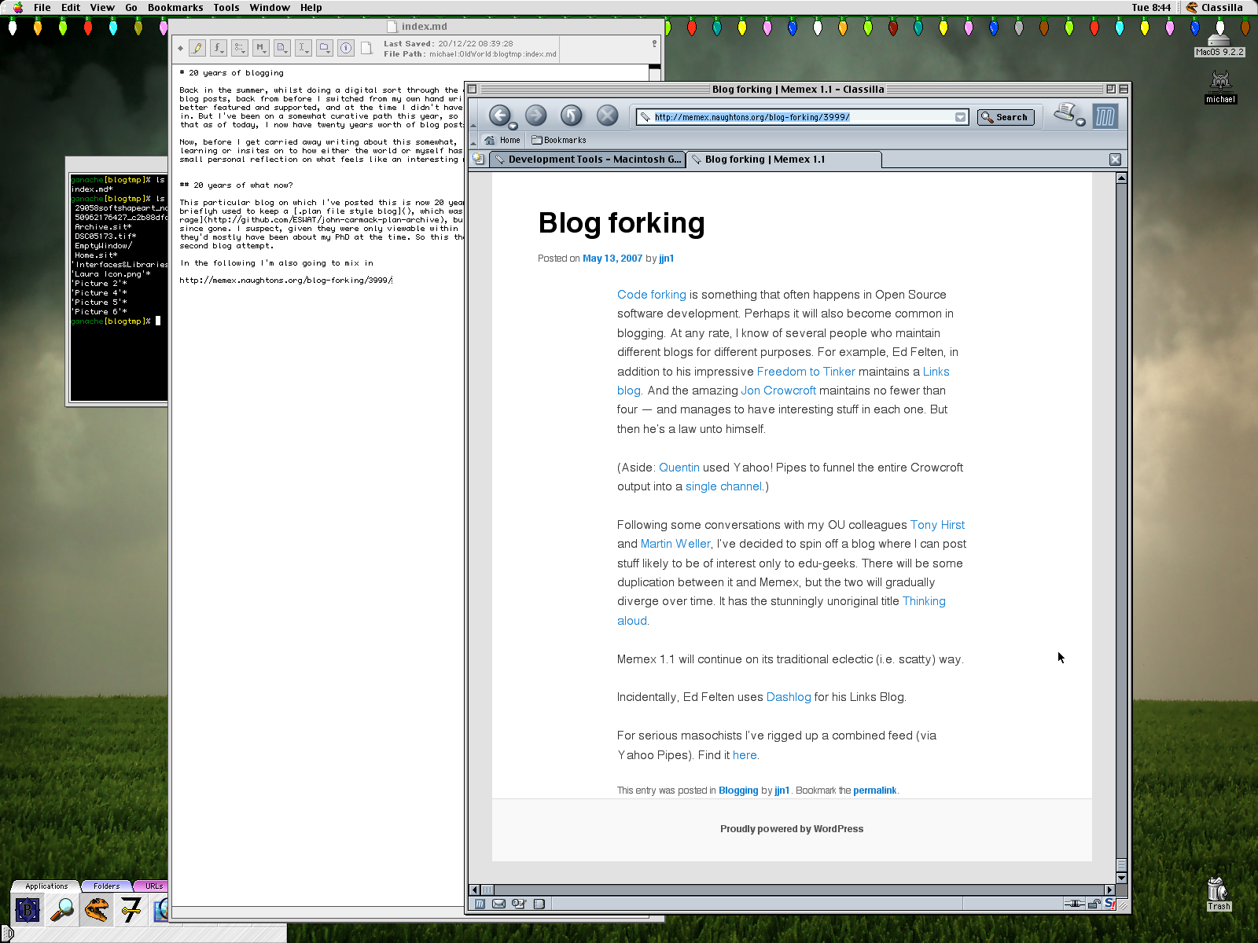Open the document options popup in index.md toolbar
Screen dimensions: 1258x943
282,48
